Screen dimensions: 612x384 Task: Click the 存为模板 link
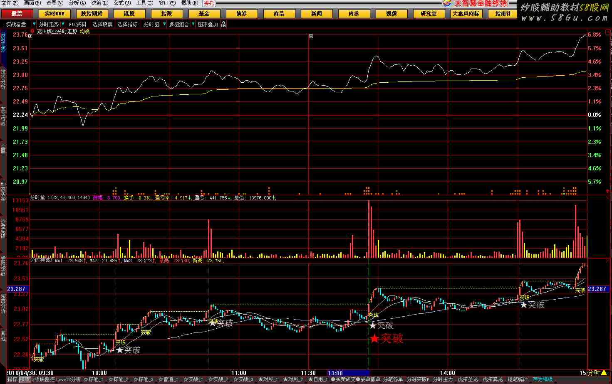pos(543,380)
